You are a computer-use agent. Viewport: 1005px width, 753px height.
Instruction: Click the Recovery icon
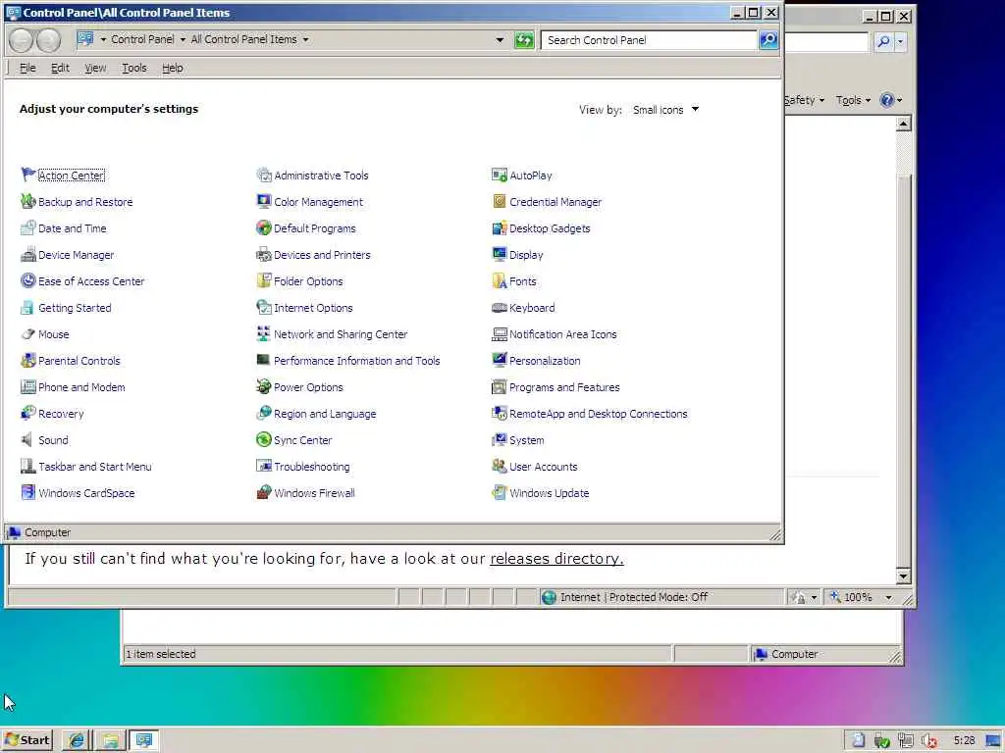tap(27, 413)
